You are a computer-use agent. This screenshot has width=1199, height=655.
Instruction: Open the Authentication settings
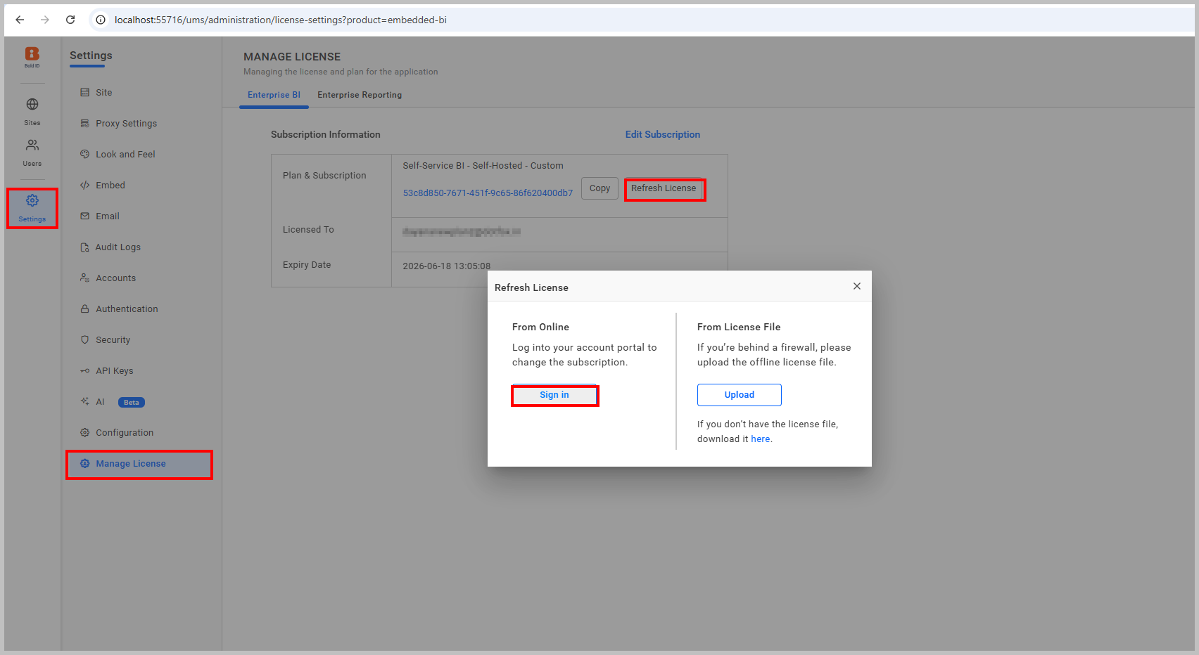(127, 309)
